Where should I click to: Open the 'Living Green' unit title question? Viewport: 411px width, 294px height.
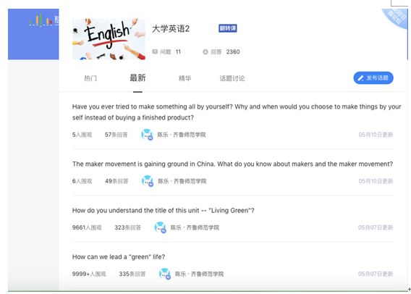pyautogui.click(x=164, y=210)
